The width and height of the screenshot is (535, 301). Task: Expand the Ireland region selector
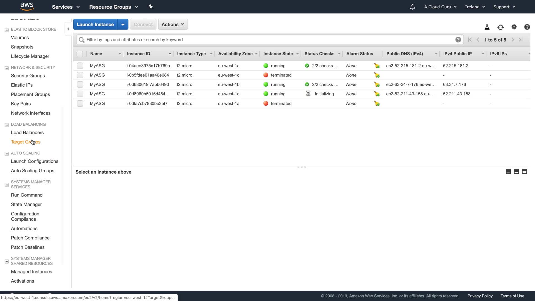click(x=475, y=7)
